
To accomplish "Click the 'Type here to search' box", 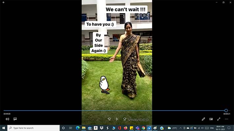I will pyautogui.click(x=33, y=128).
